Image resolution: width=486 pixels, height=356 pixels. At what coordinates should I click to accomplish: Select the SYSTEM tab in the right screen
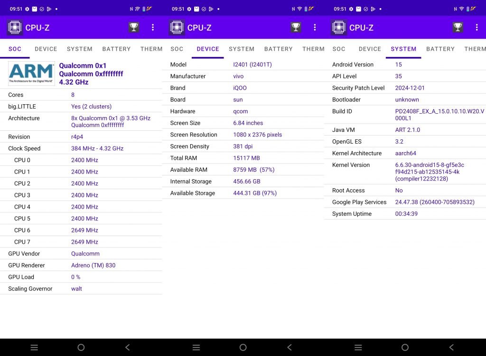(403, 49)
